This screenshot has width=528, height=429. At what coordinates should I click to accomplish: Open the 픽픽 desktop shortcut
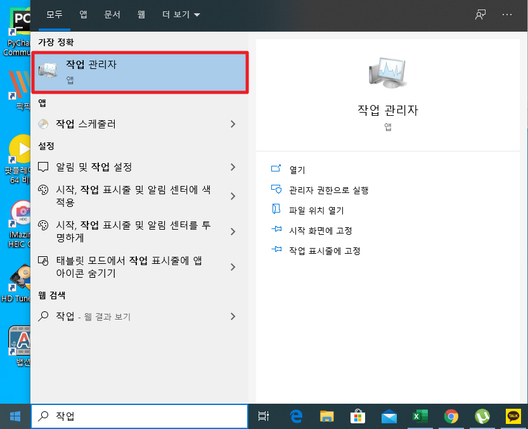pyautogui.click(x=20, y=90)
